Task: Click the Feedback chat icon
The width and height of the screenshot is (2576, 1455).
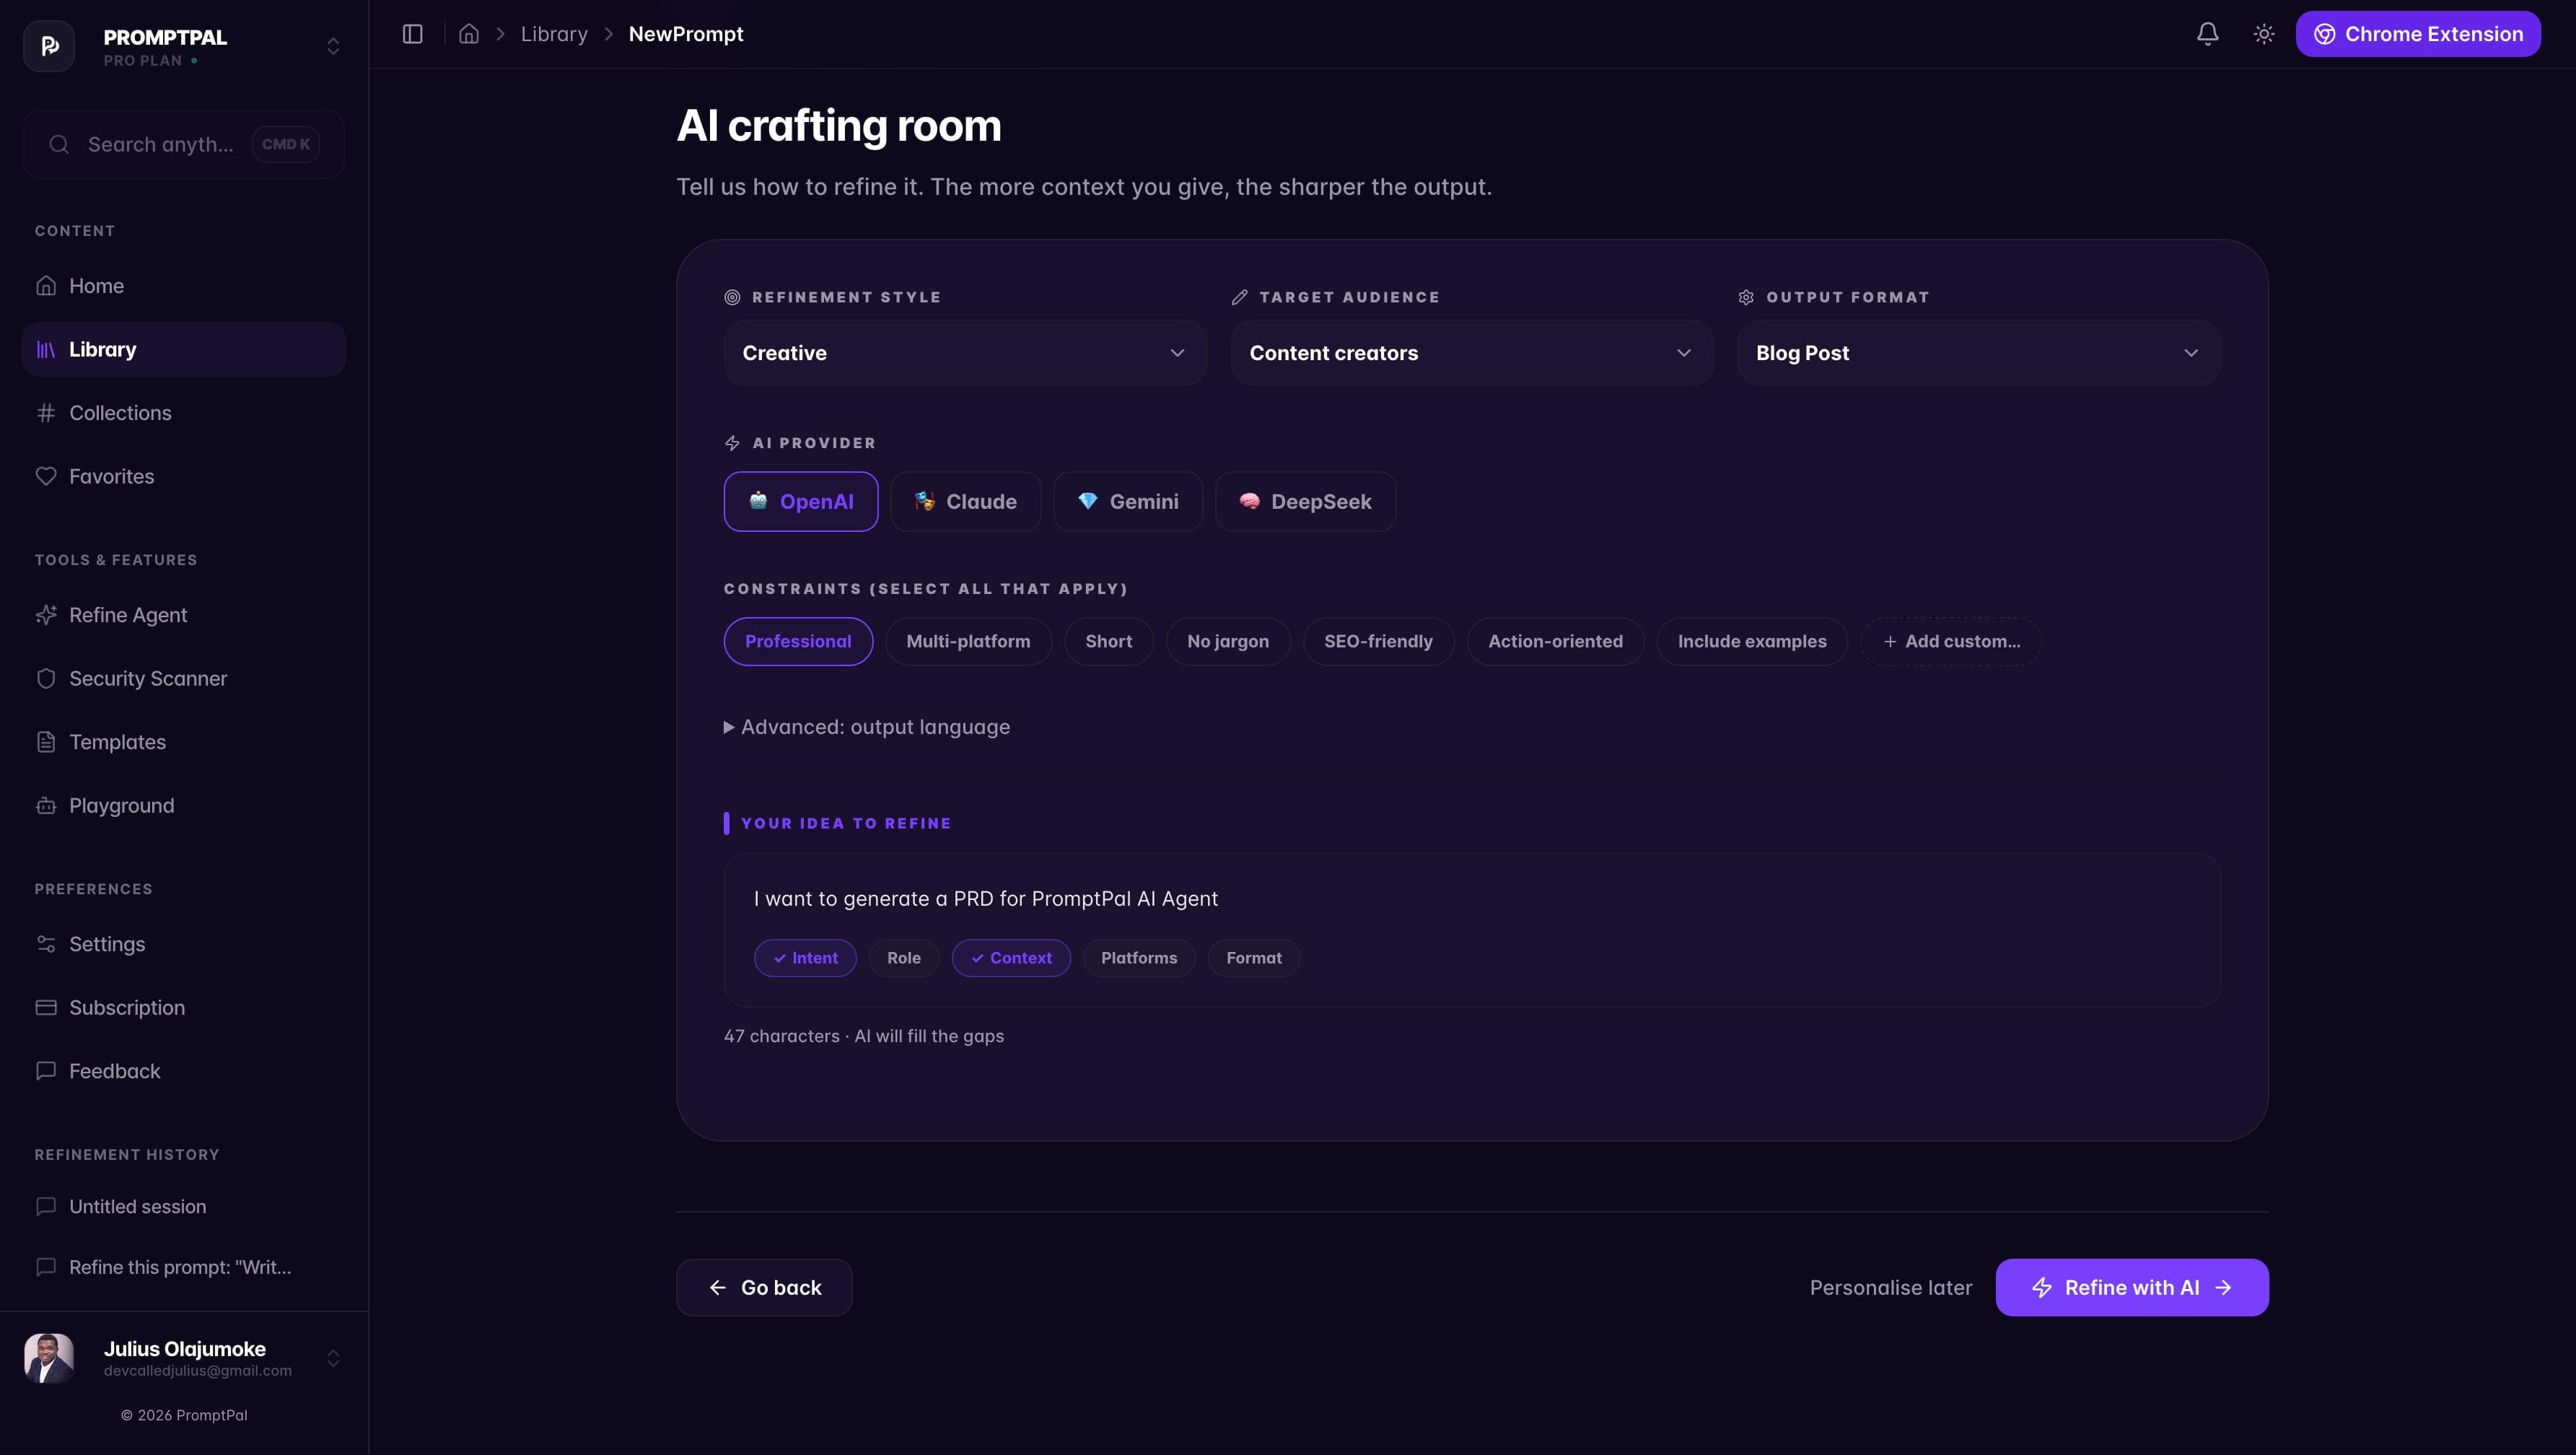Action: [46, 1071]
